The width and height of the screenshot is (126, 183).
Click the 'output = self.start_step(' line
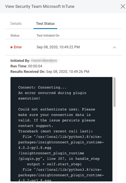tap(54, 164)
